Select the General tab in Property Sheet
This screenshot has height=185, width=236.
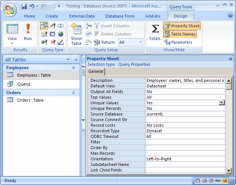point(96,71)
